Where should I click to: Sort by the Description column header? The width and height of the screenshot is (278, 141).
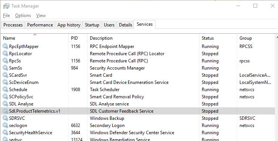tap(143, 38)
